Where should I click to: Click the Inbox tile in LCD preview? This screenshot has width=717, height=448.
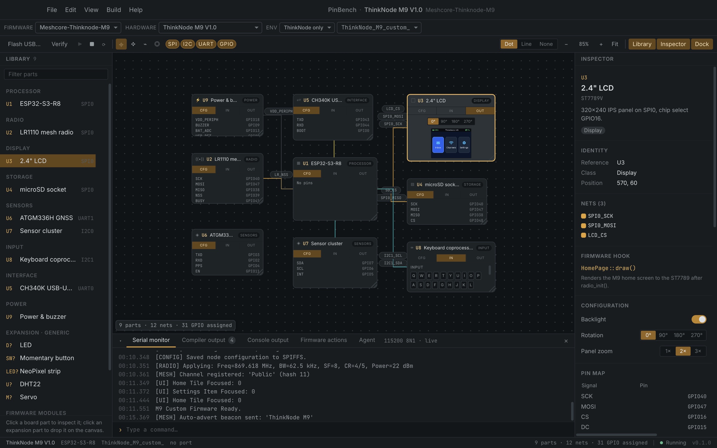(x=438, y=145)
